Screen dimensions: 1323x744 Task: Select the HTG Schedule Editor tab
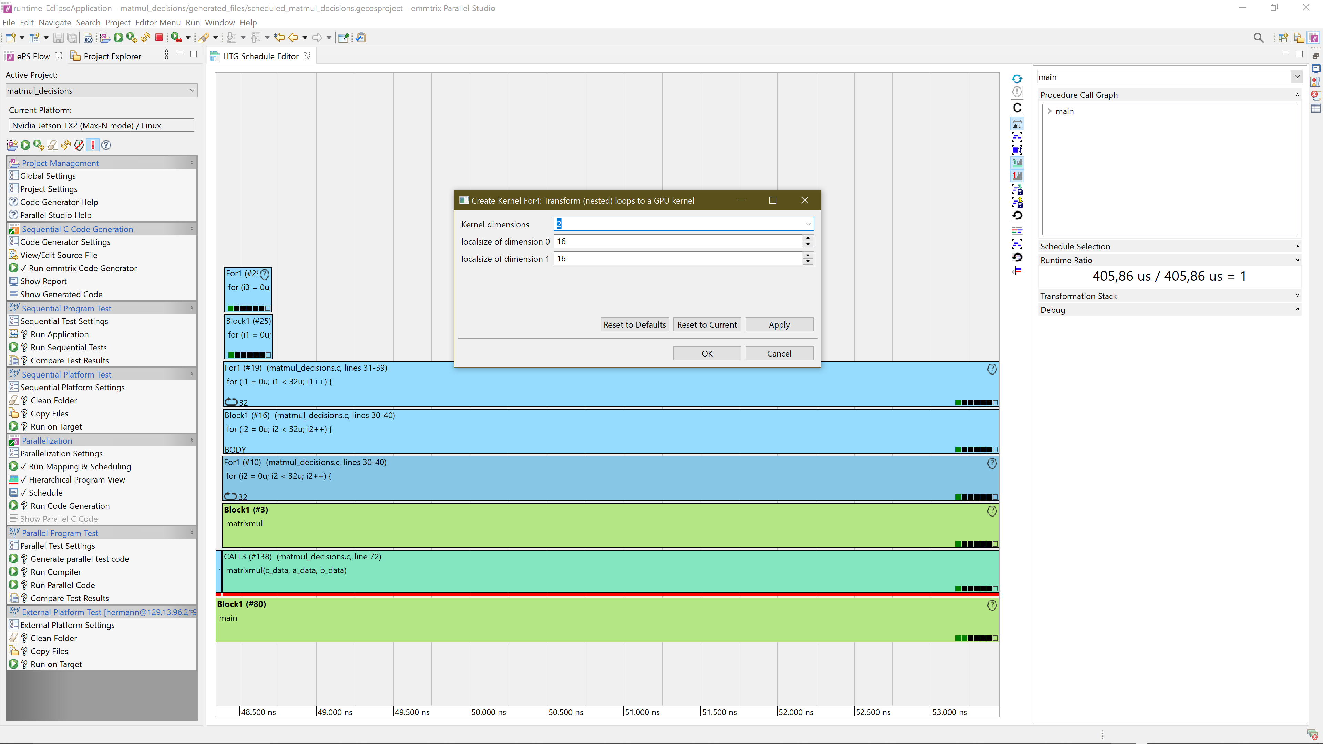260,56
